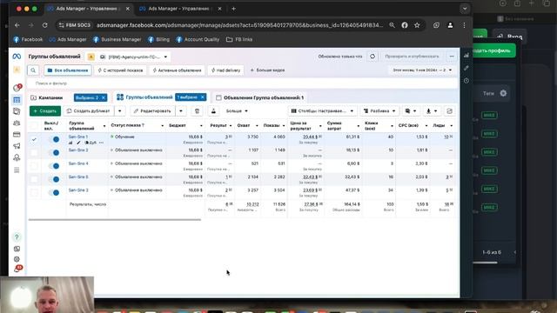Click the horizontal scrollbar under the table

click(114, 220)
